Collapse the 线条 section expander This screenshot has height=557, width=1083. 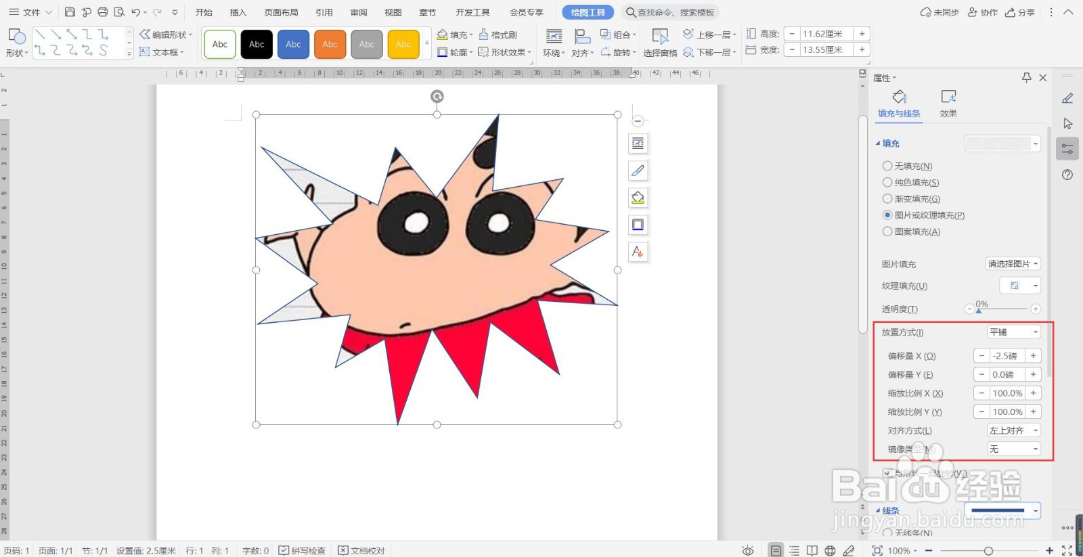pyautogui.click(x=878, y=510)
